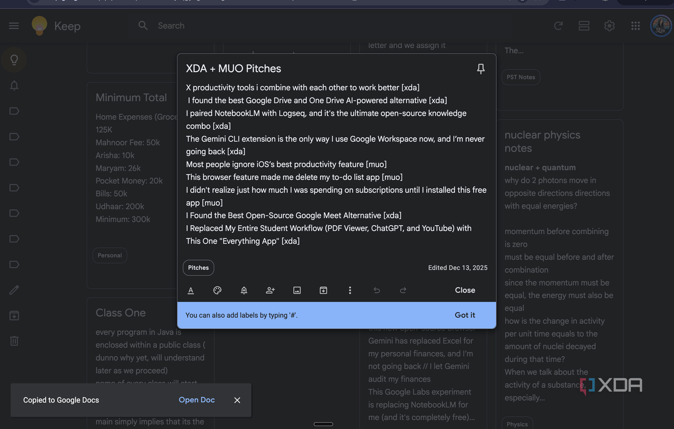This screenshot has width=674, height=429.
Task: Focus the Search input field
Action: pos(335,25)
